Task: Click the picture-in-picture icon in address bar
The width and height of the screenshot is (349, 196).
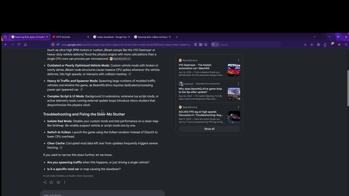Action: coord(201,45)
